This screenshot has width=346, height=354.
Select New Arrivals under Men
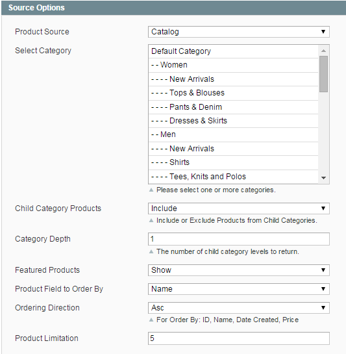coord(233,149)
